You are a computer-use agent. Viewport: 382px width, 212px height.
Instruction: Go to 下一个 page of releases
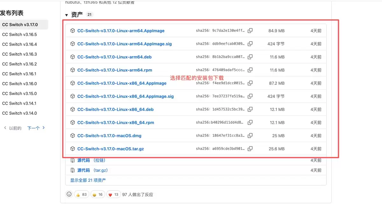coord(36,128)
